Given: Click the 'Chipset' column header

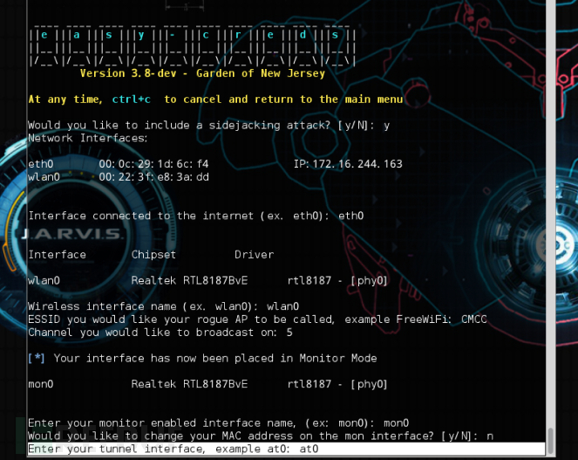Looking at the screenshot, I should click(153, 255).
